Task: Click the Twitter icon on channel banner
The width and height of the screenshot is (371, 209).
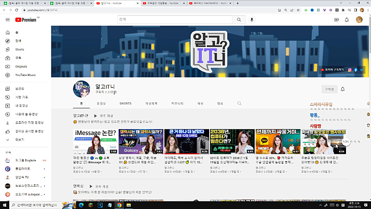Action: (361, 70)
